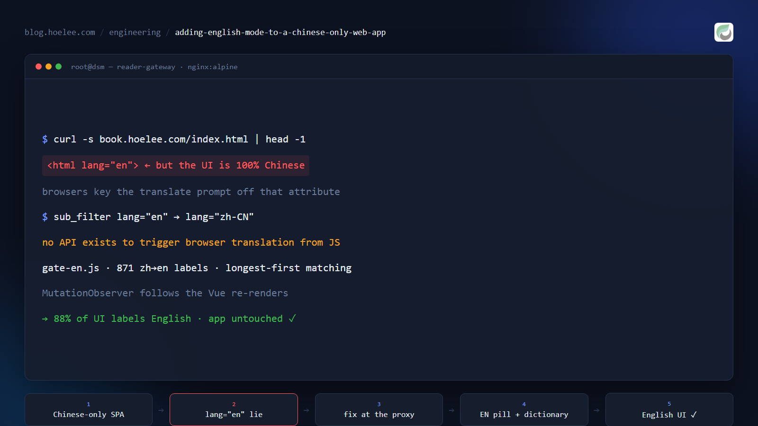Go to step 5 English UI

tap(669, 410)
